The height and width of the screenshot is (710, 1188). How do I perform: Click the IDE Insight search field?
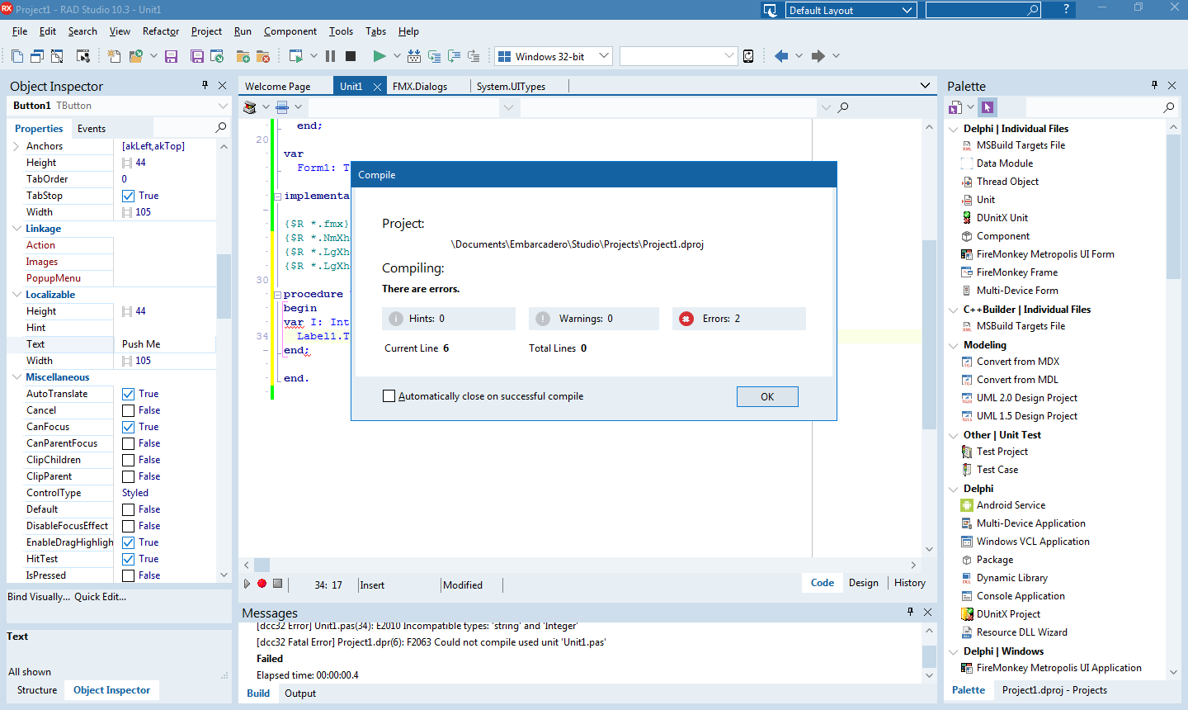coord(983,10)
